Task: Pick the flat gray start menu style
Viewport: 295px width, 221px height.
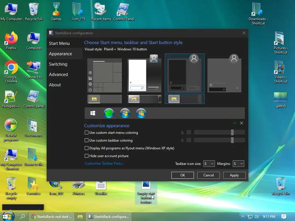Action: pos(224,73)
